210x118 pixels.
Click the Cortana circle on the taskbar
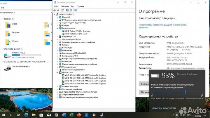tap(11, 115)
